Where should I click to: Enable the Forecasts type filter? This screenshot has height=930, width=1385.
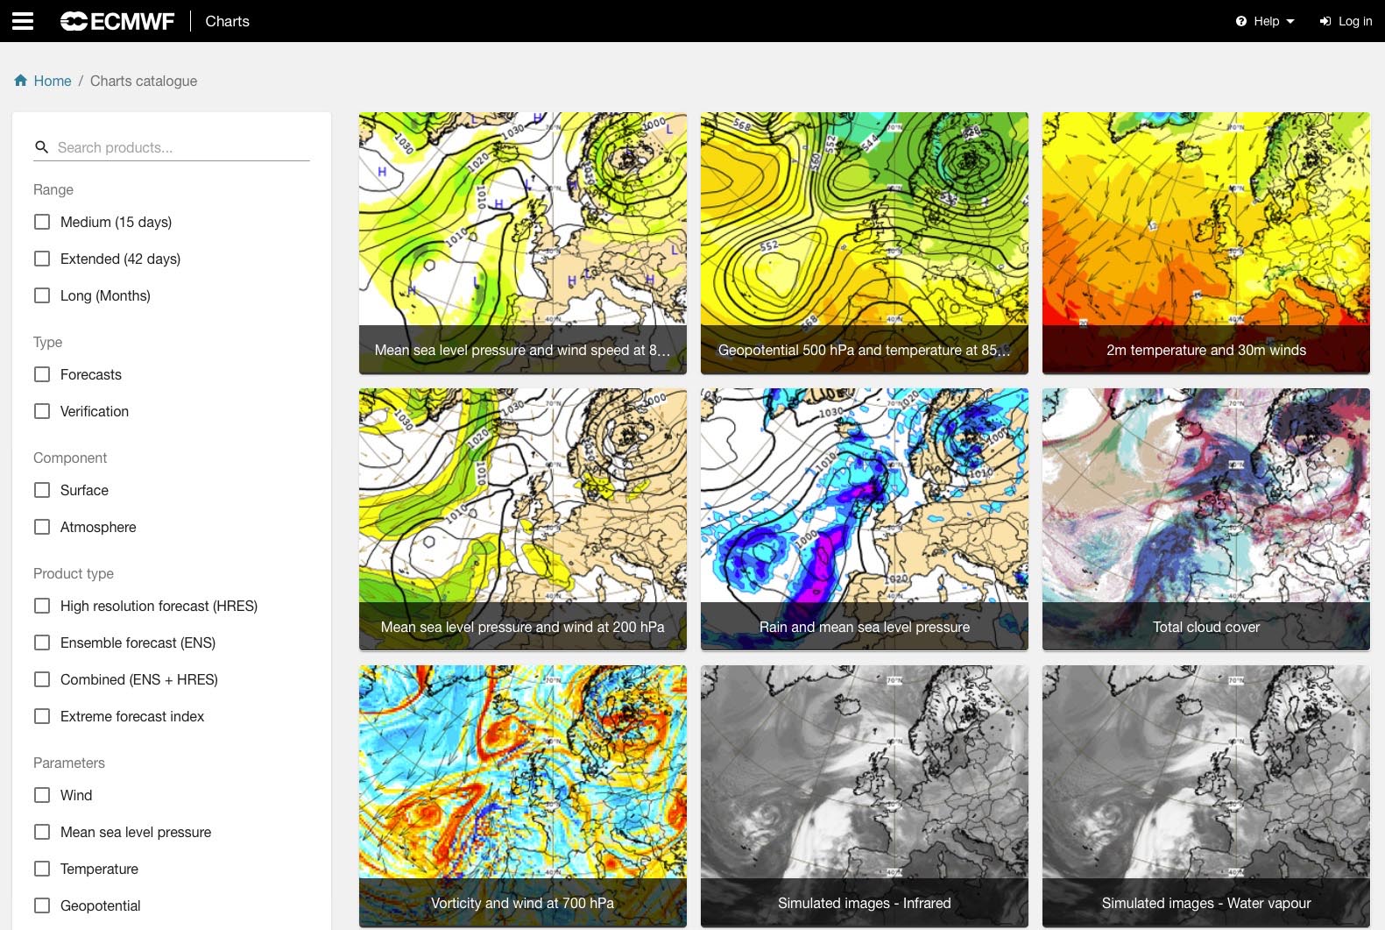coord(42,374)
